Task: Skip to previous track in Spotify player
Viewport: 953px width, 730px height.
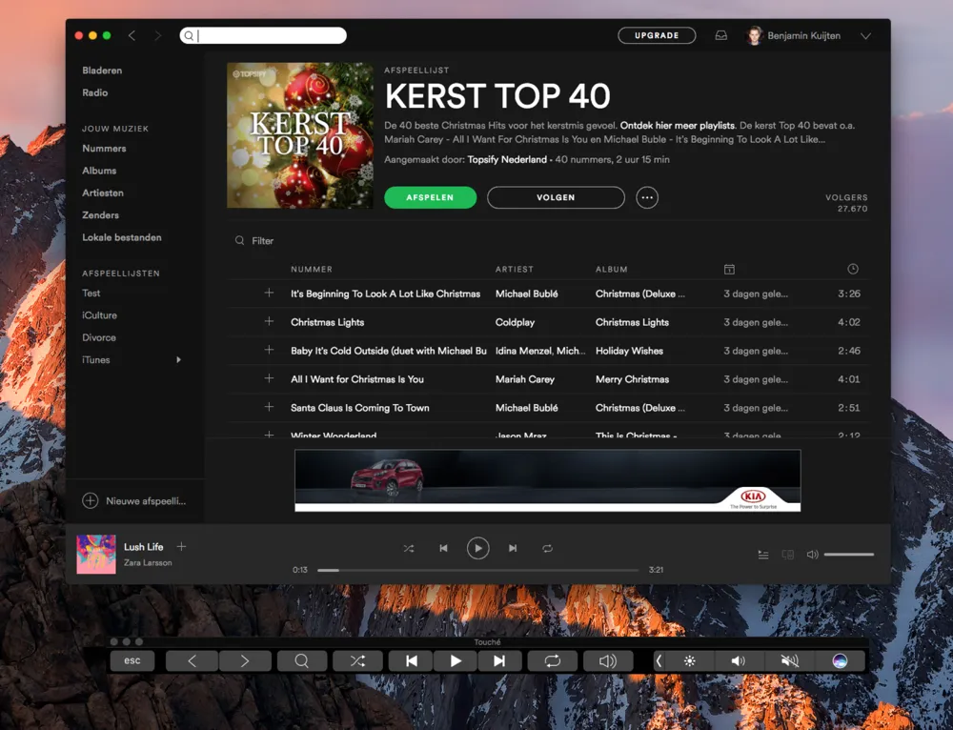Action: pyautogui.click(x=444, y=548)
